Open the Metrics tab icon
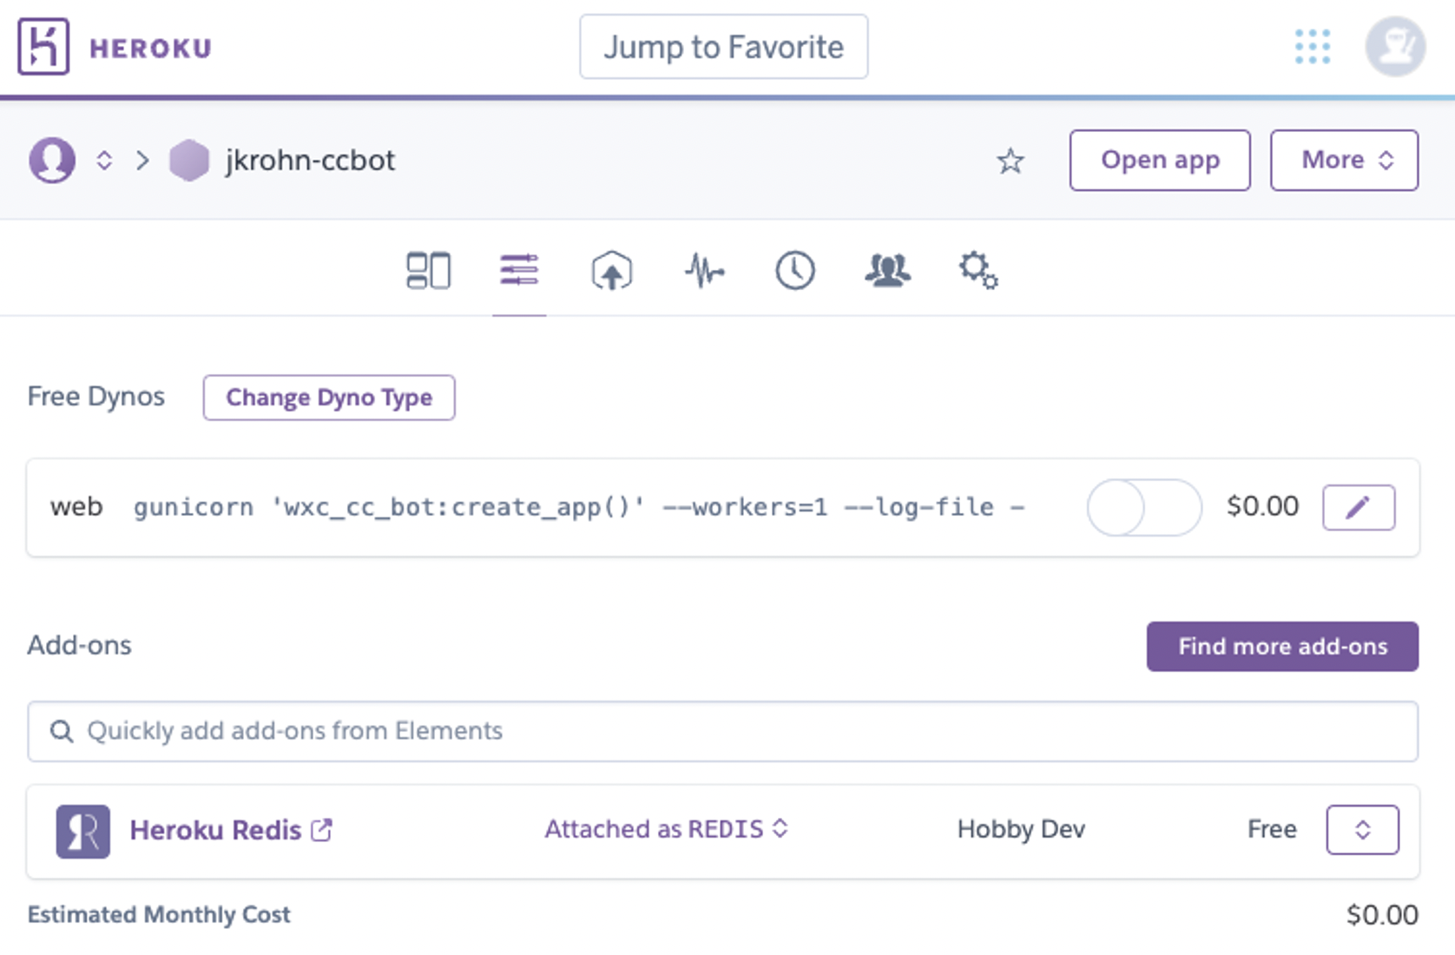The image size is (1455, 955). [704, 271]
